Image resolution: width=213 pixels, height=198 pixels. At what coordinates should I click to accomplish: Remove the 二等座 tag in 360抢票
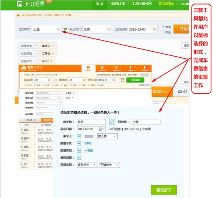click(53, 54)
